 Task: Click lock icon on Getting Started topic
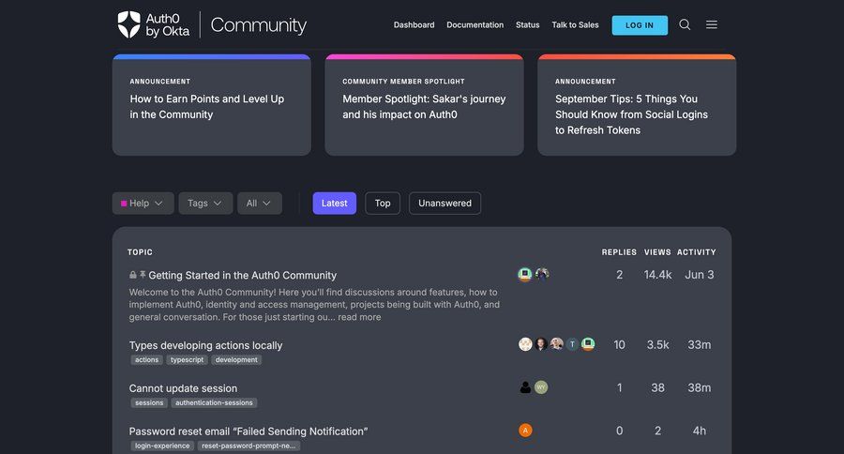click(x=133, y=275)
